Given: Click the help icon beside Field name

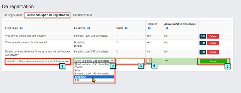Looking at the screenshot, I should [x=21, y=28].
